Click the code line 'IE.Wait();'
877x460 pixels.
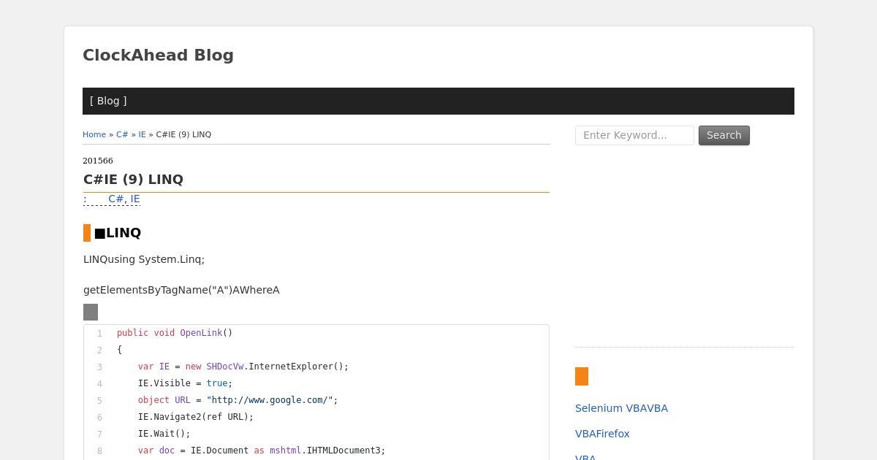[x=164, y=434]
